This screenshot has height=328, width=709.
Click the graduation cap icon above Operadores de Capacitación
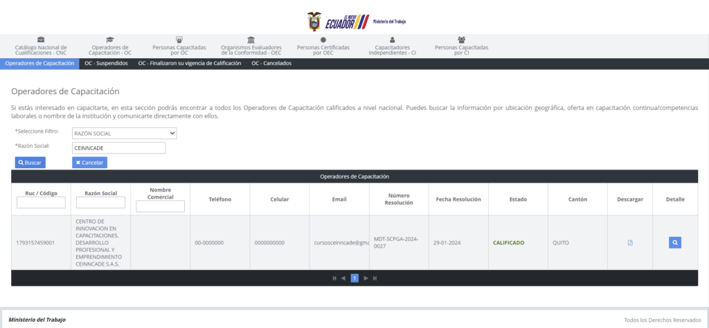pos(110,39)
